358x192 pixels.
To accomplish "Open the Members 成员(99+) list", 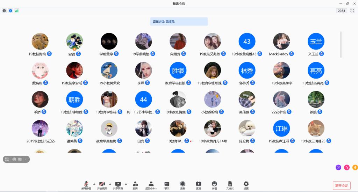I will coord(151,185).
